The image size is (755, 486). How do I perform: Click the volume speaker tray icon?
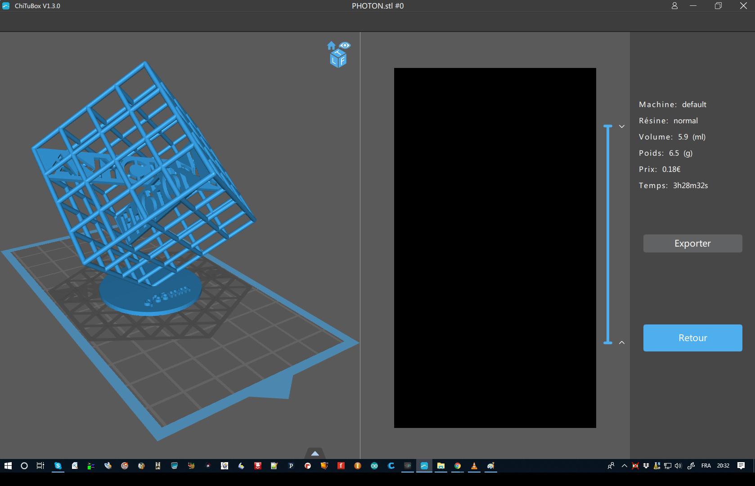point(679,466)
